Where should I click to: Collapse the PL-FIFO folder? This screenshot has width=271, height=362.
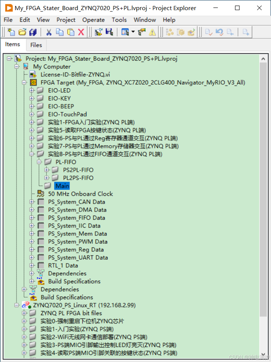click(39, 162)
